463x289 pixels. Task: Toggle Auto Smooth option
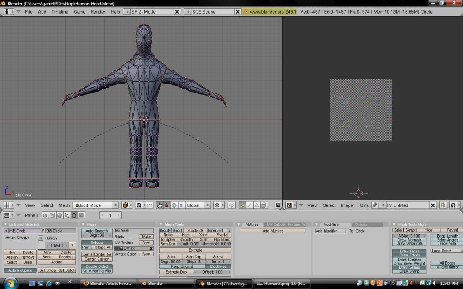97,231
